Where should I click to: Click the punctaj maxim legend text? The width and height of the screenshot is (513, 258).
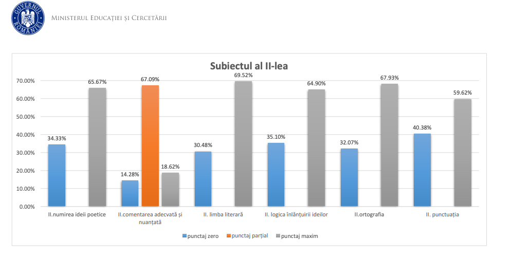(300, 236)
